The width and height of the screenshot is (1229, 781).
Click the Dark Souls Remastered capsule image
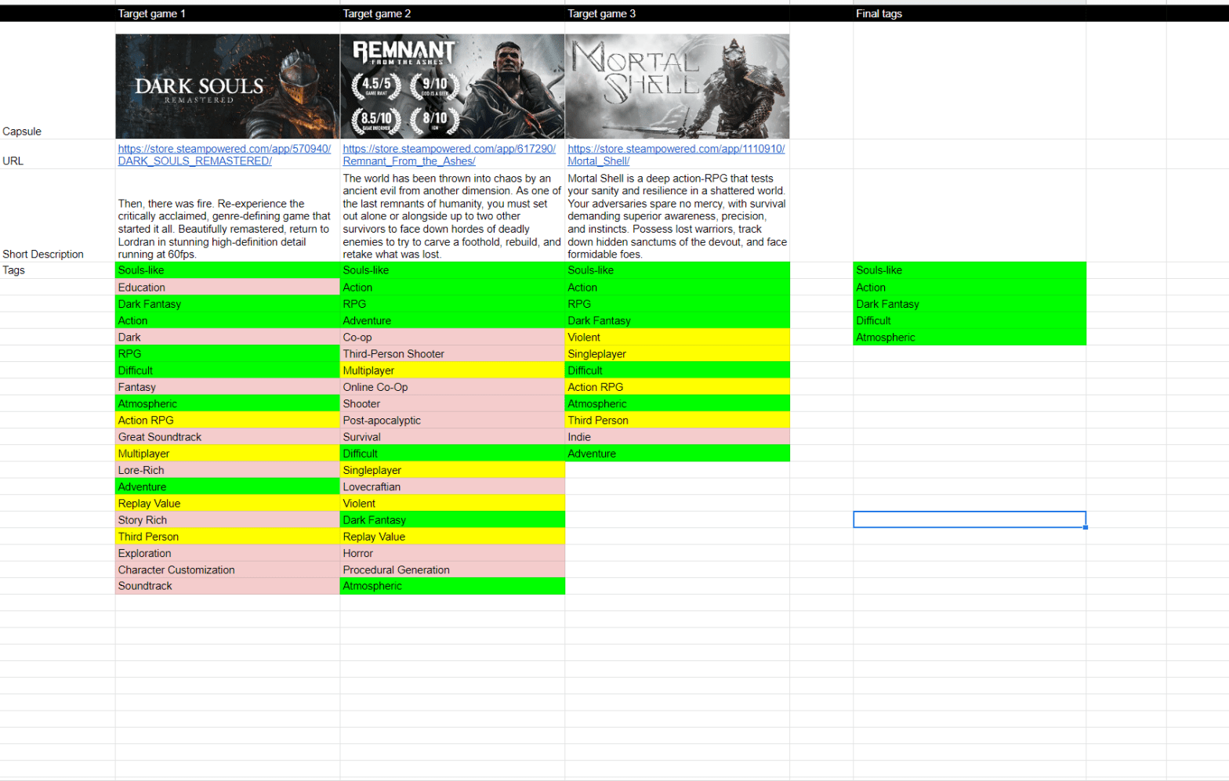227,86
